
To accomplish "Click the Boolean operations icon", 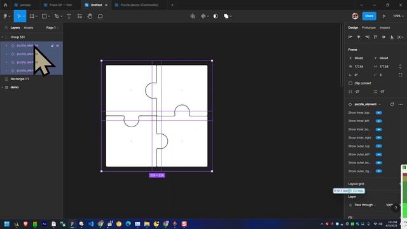I will pyautogui.click(x=226, y=16).
